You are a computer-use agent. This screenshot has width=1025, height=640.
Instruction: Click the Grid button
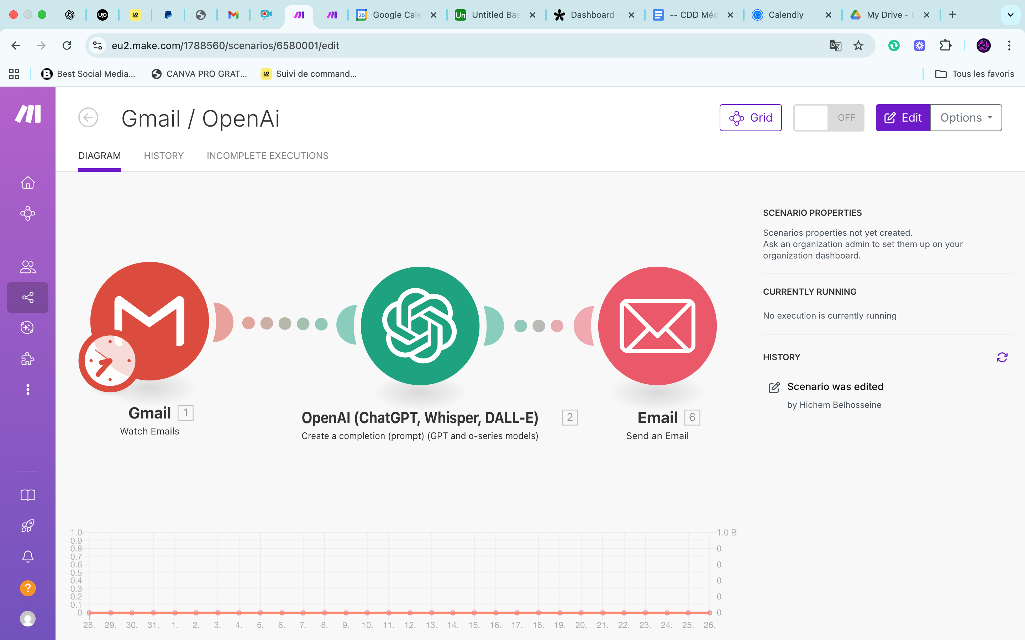click(x=750, y=118)
